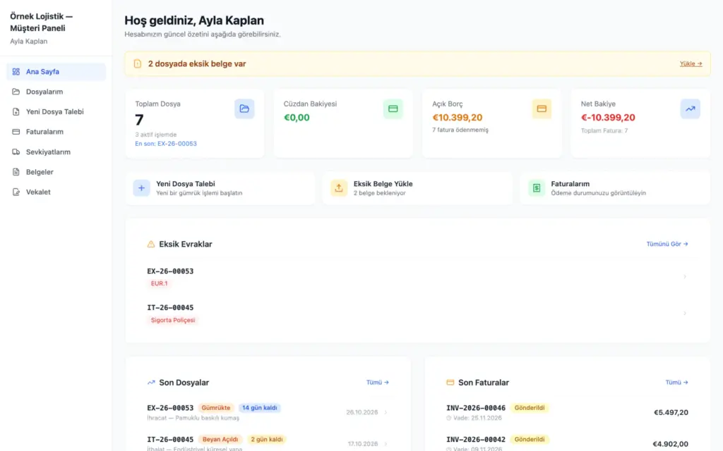
Task: Click the Sigorta Poliçesi tag
Action: pos(173,321)
